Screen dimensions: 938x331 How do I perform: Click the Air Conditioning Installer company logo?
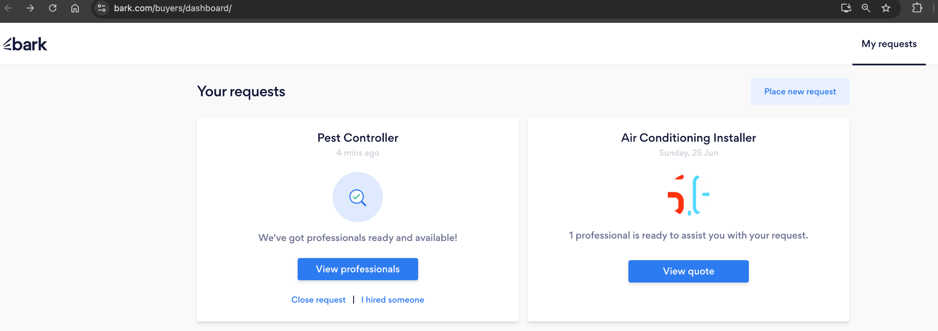688,195
